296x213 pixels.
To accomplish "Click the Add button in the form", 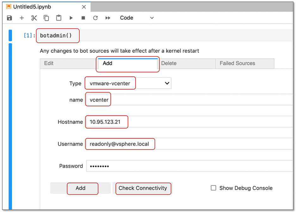I will (x=82, y=188).
